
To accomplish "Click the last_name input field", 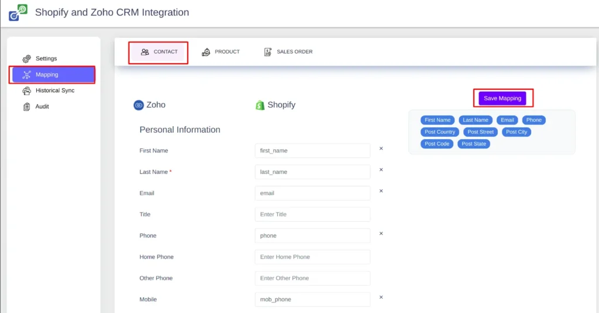I will coord(312,172).
